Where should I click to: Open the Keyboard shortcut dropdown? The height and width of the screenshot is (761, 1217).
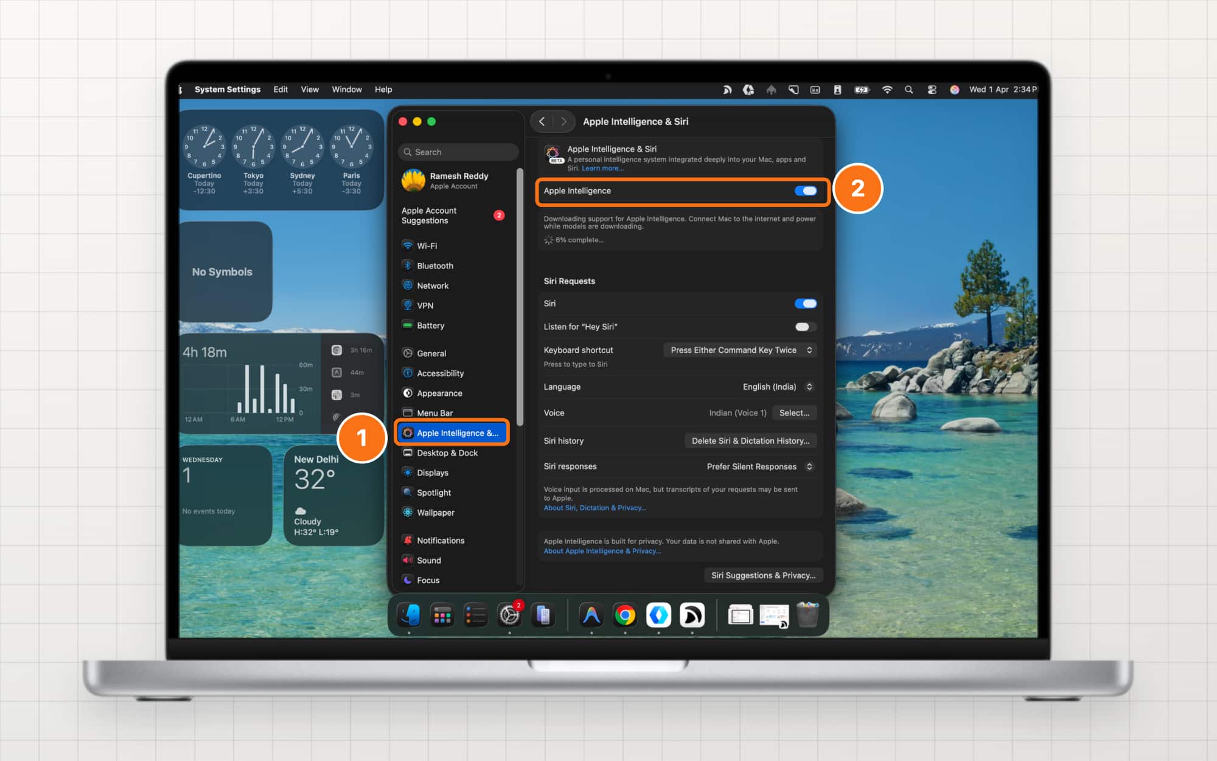[741, 350]
